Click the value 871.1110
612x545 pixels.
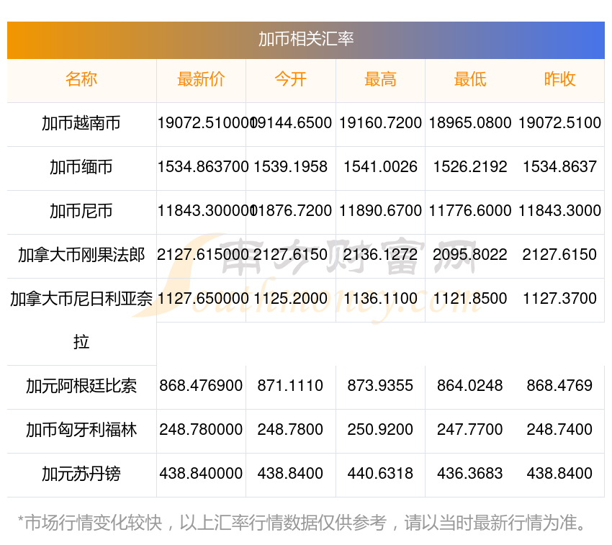(x=290, y=386)
